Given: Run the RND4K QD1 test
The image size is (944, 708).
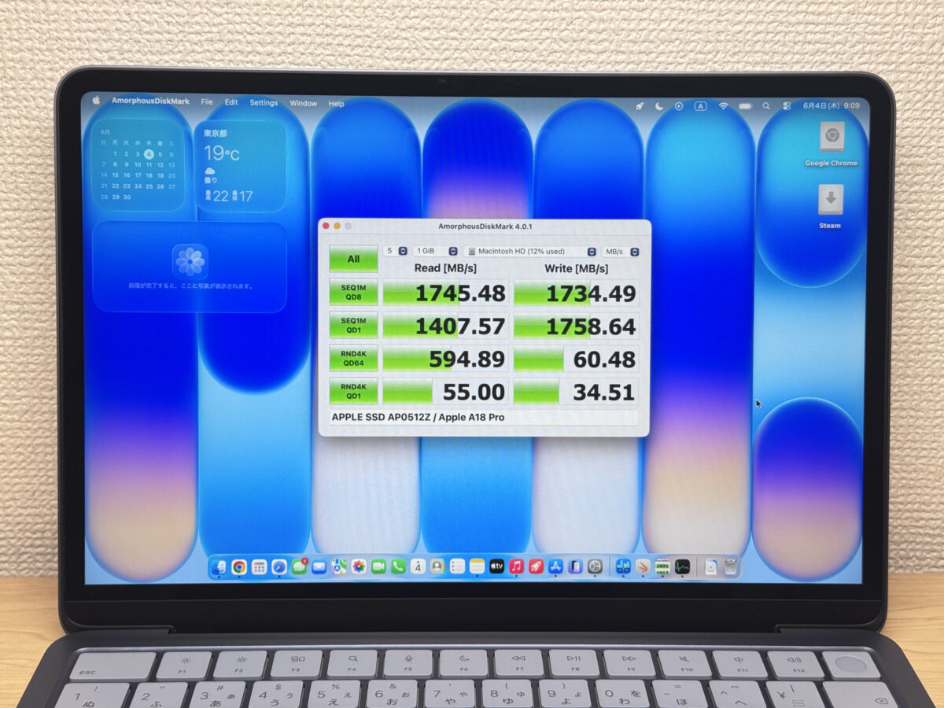Looking at the screenshot, I should click(x=353, y=391).
